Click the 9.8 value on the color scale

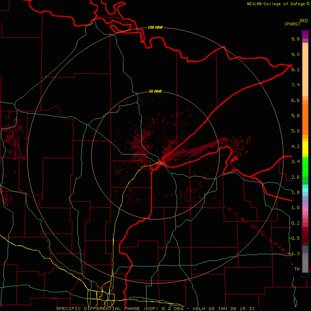[x=295, y=39]
